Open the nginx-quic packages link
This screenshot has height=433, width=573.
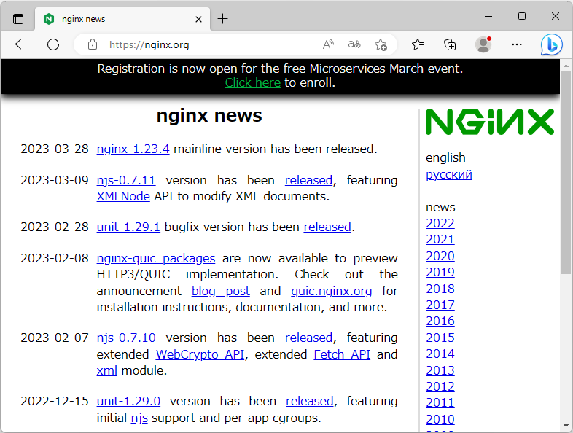pyautogui.click(x=156, y=258)
